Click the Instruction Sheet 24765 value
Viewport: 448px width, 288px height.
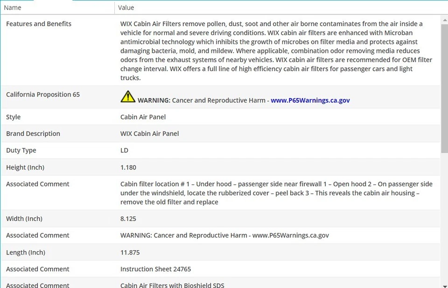tap(156, 269)
